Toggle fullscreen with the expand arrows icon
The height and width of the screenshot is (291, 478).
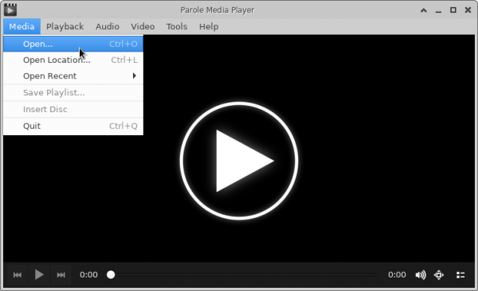click(x=439, y=275)
